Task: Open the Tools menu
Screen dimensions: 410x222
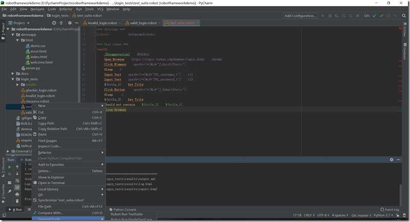Action: 89,9
